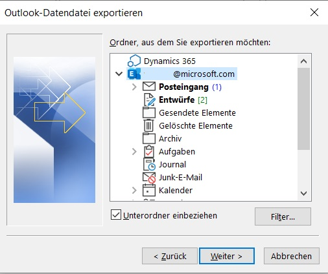Click the Posteingang envelope icon

click(149, 87)
